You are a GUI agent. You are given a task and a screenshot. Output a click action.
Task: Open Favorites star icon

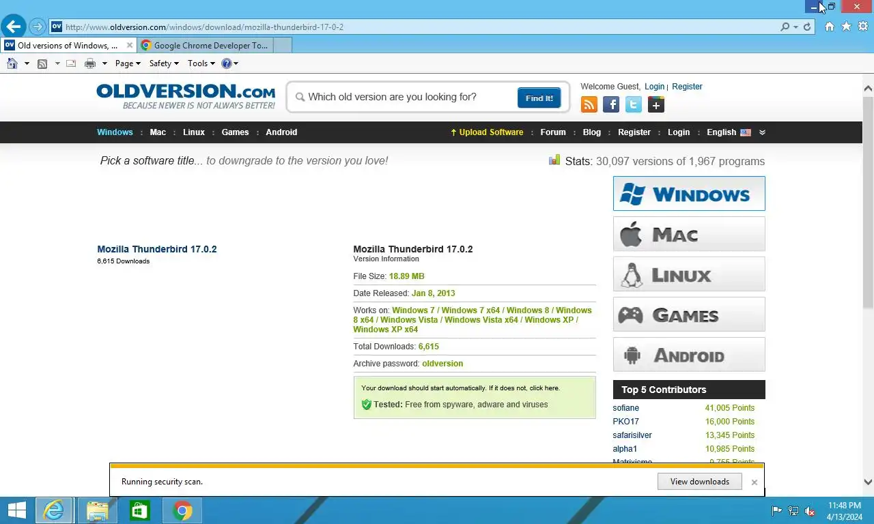point(846,27)
